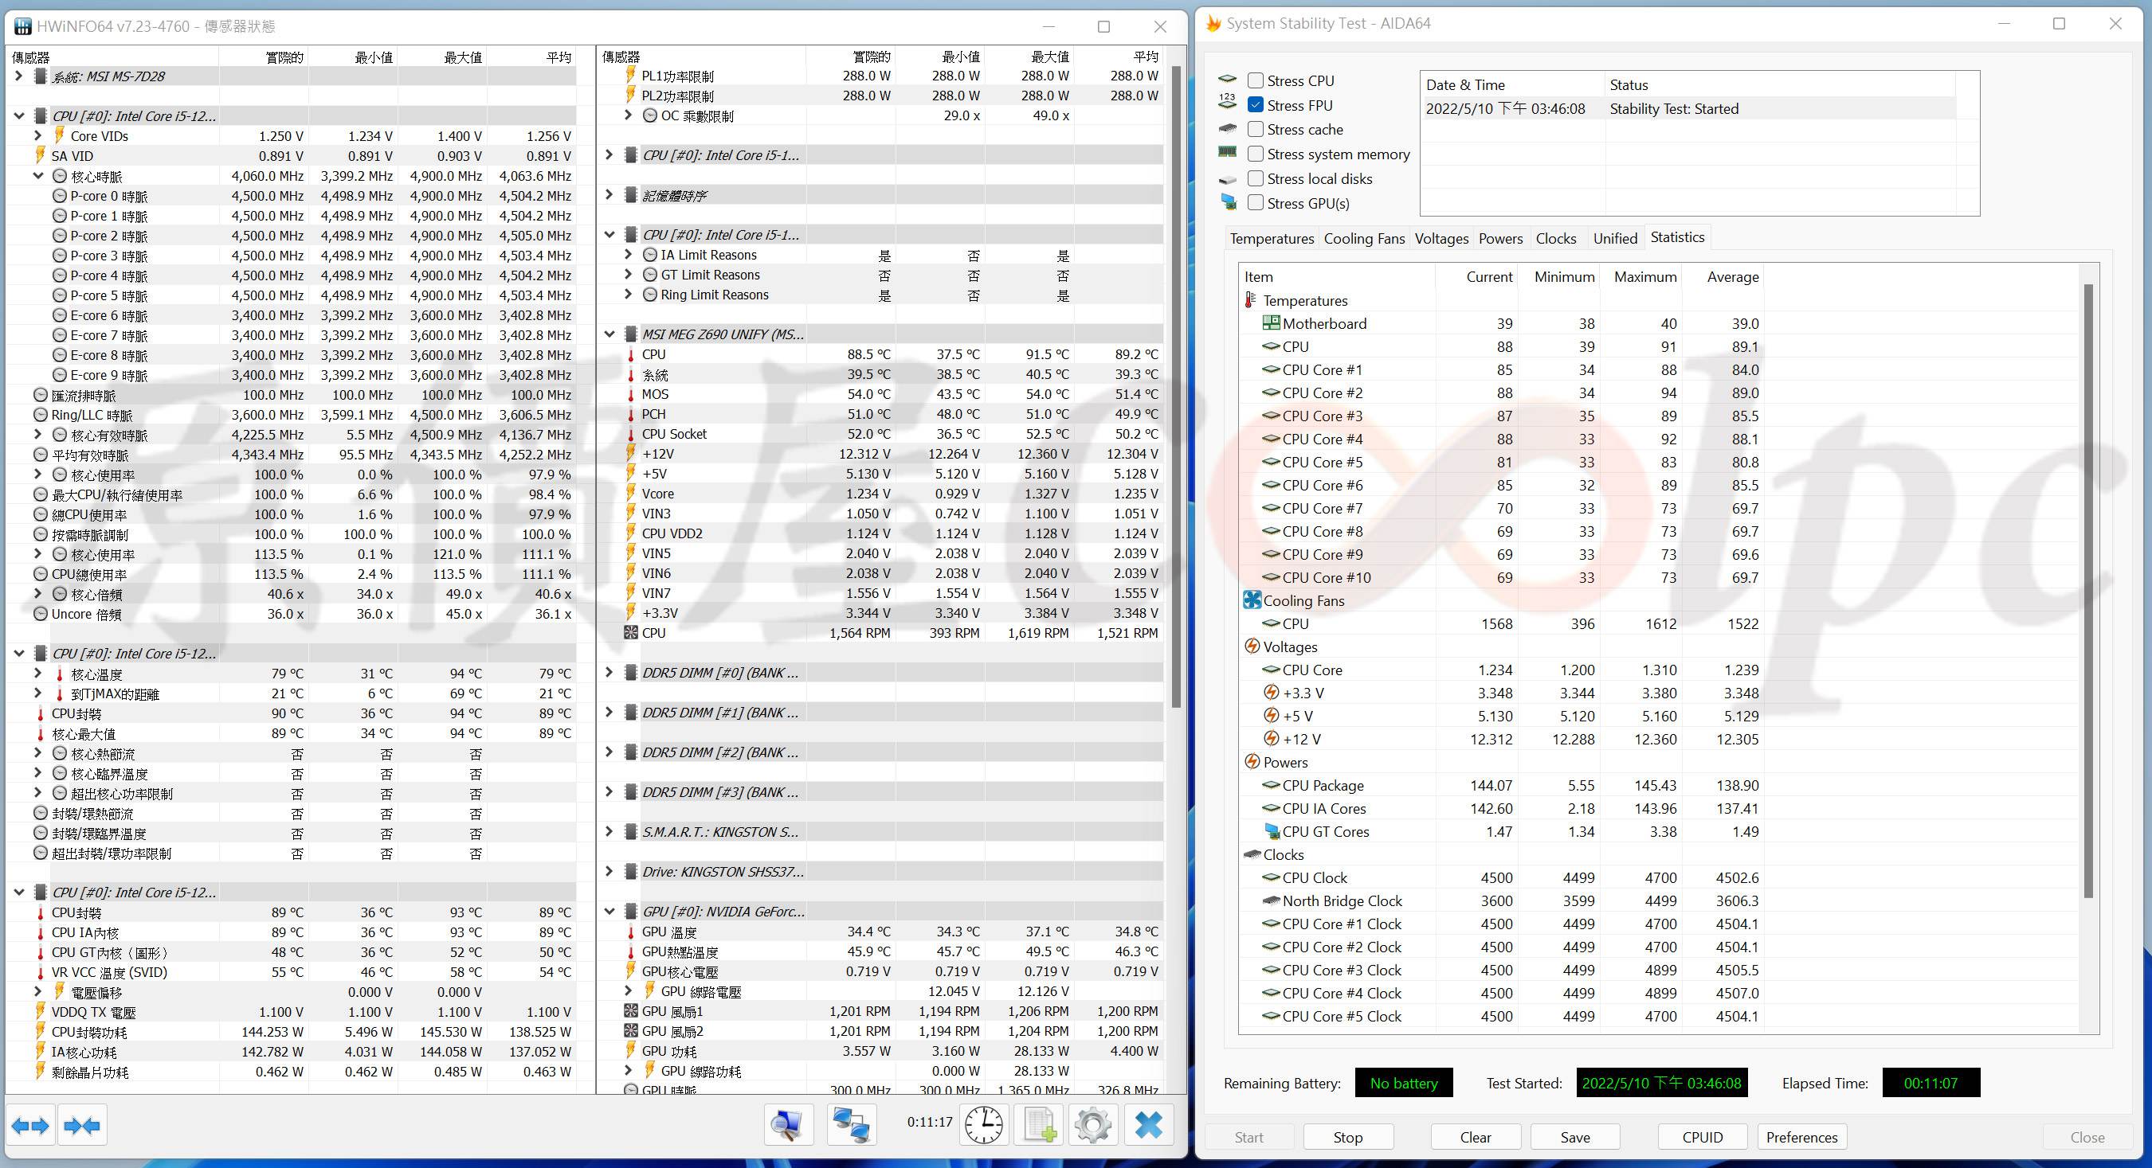Switch to the Clocks tab
The width and height of the screenshot is (2152, 1168).
(1555, 239)
